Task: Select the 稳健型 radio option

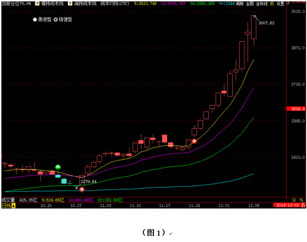Action: pyautogui.click(x=63, y=20)
